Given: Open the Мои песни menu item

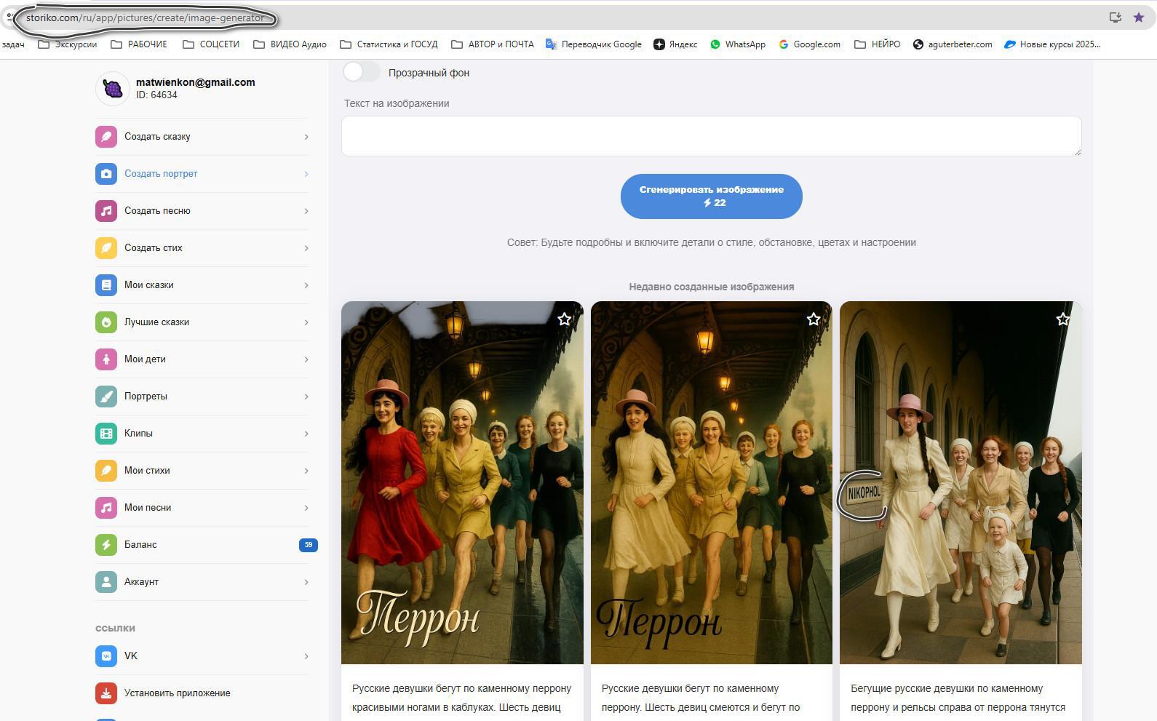Looking at the screenshot, I should 148,508.
